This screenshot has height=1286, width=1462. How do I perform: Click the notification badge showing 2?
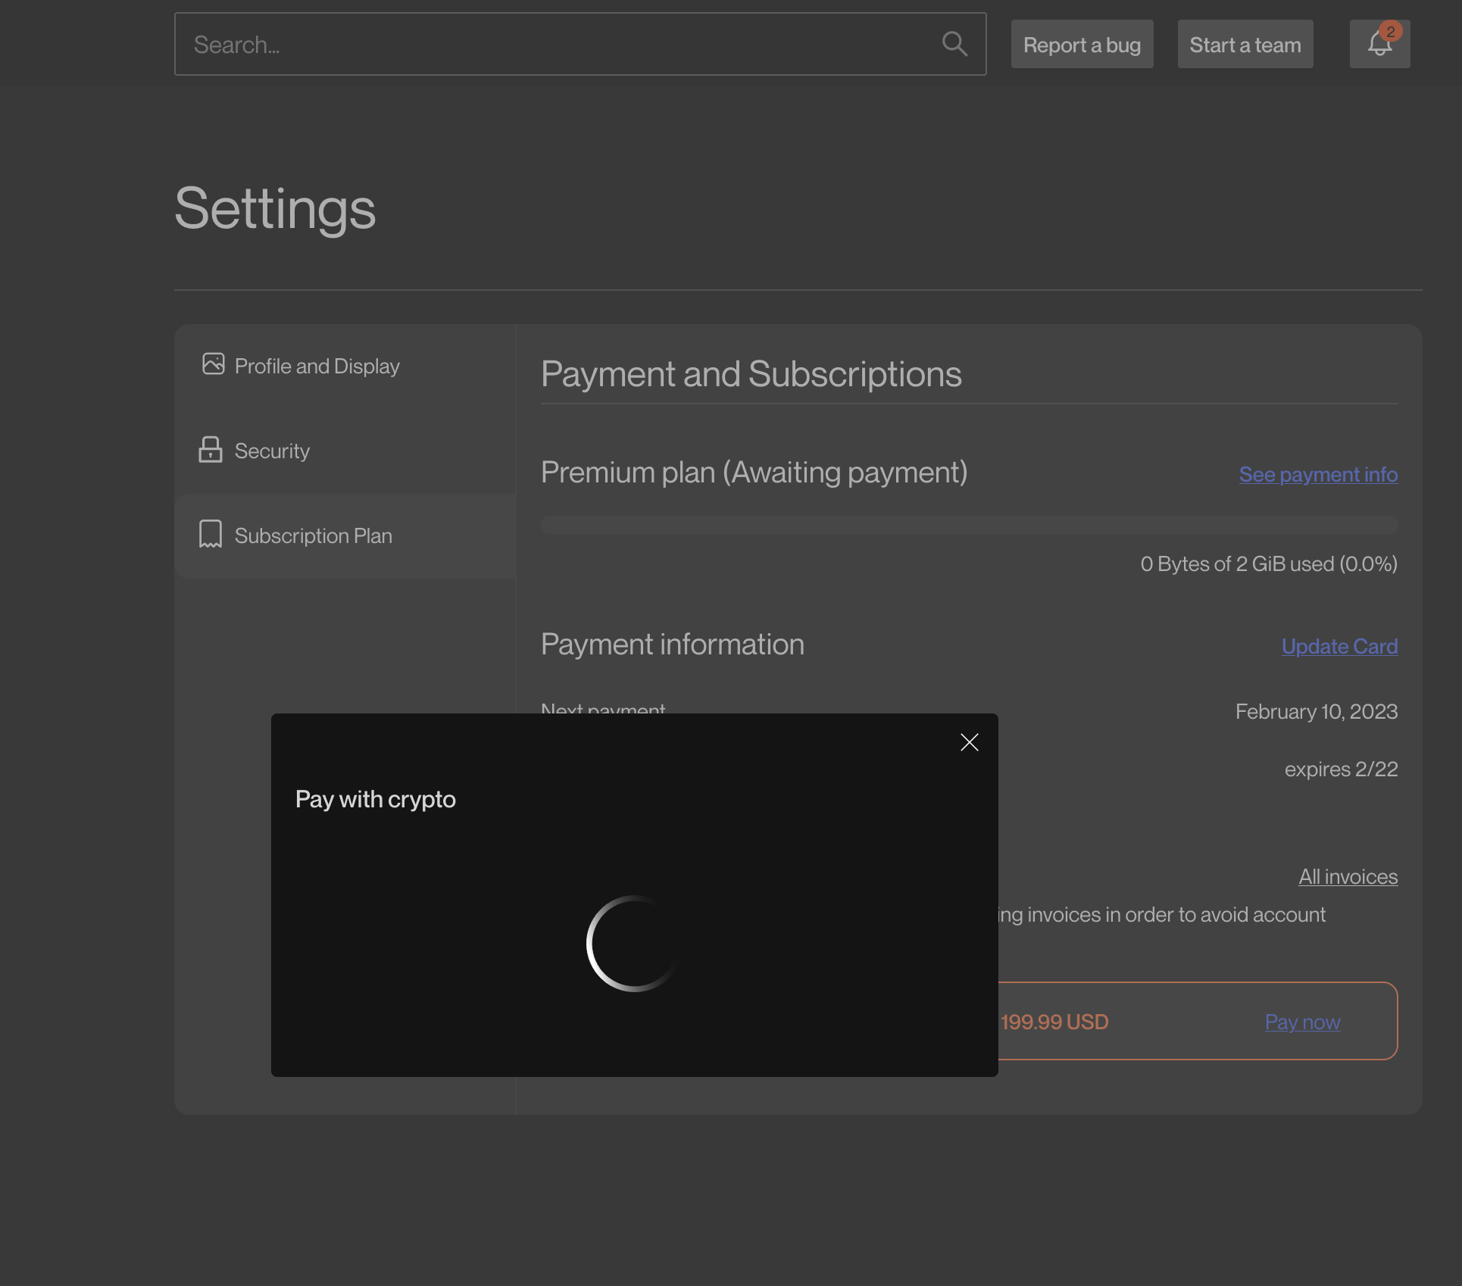click(1391, 30)
